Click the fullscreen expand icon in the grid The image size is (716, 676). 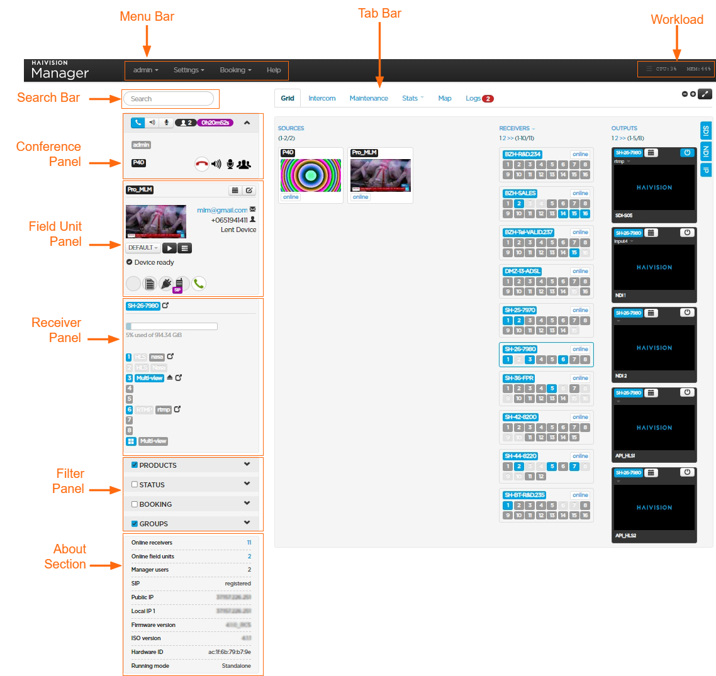point(705,94)
